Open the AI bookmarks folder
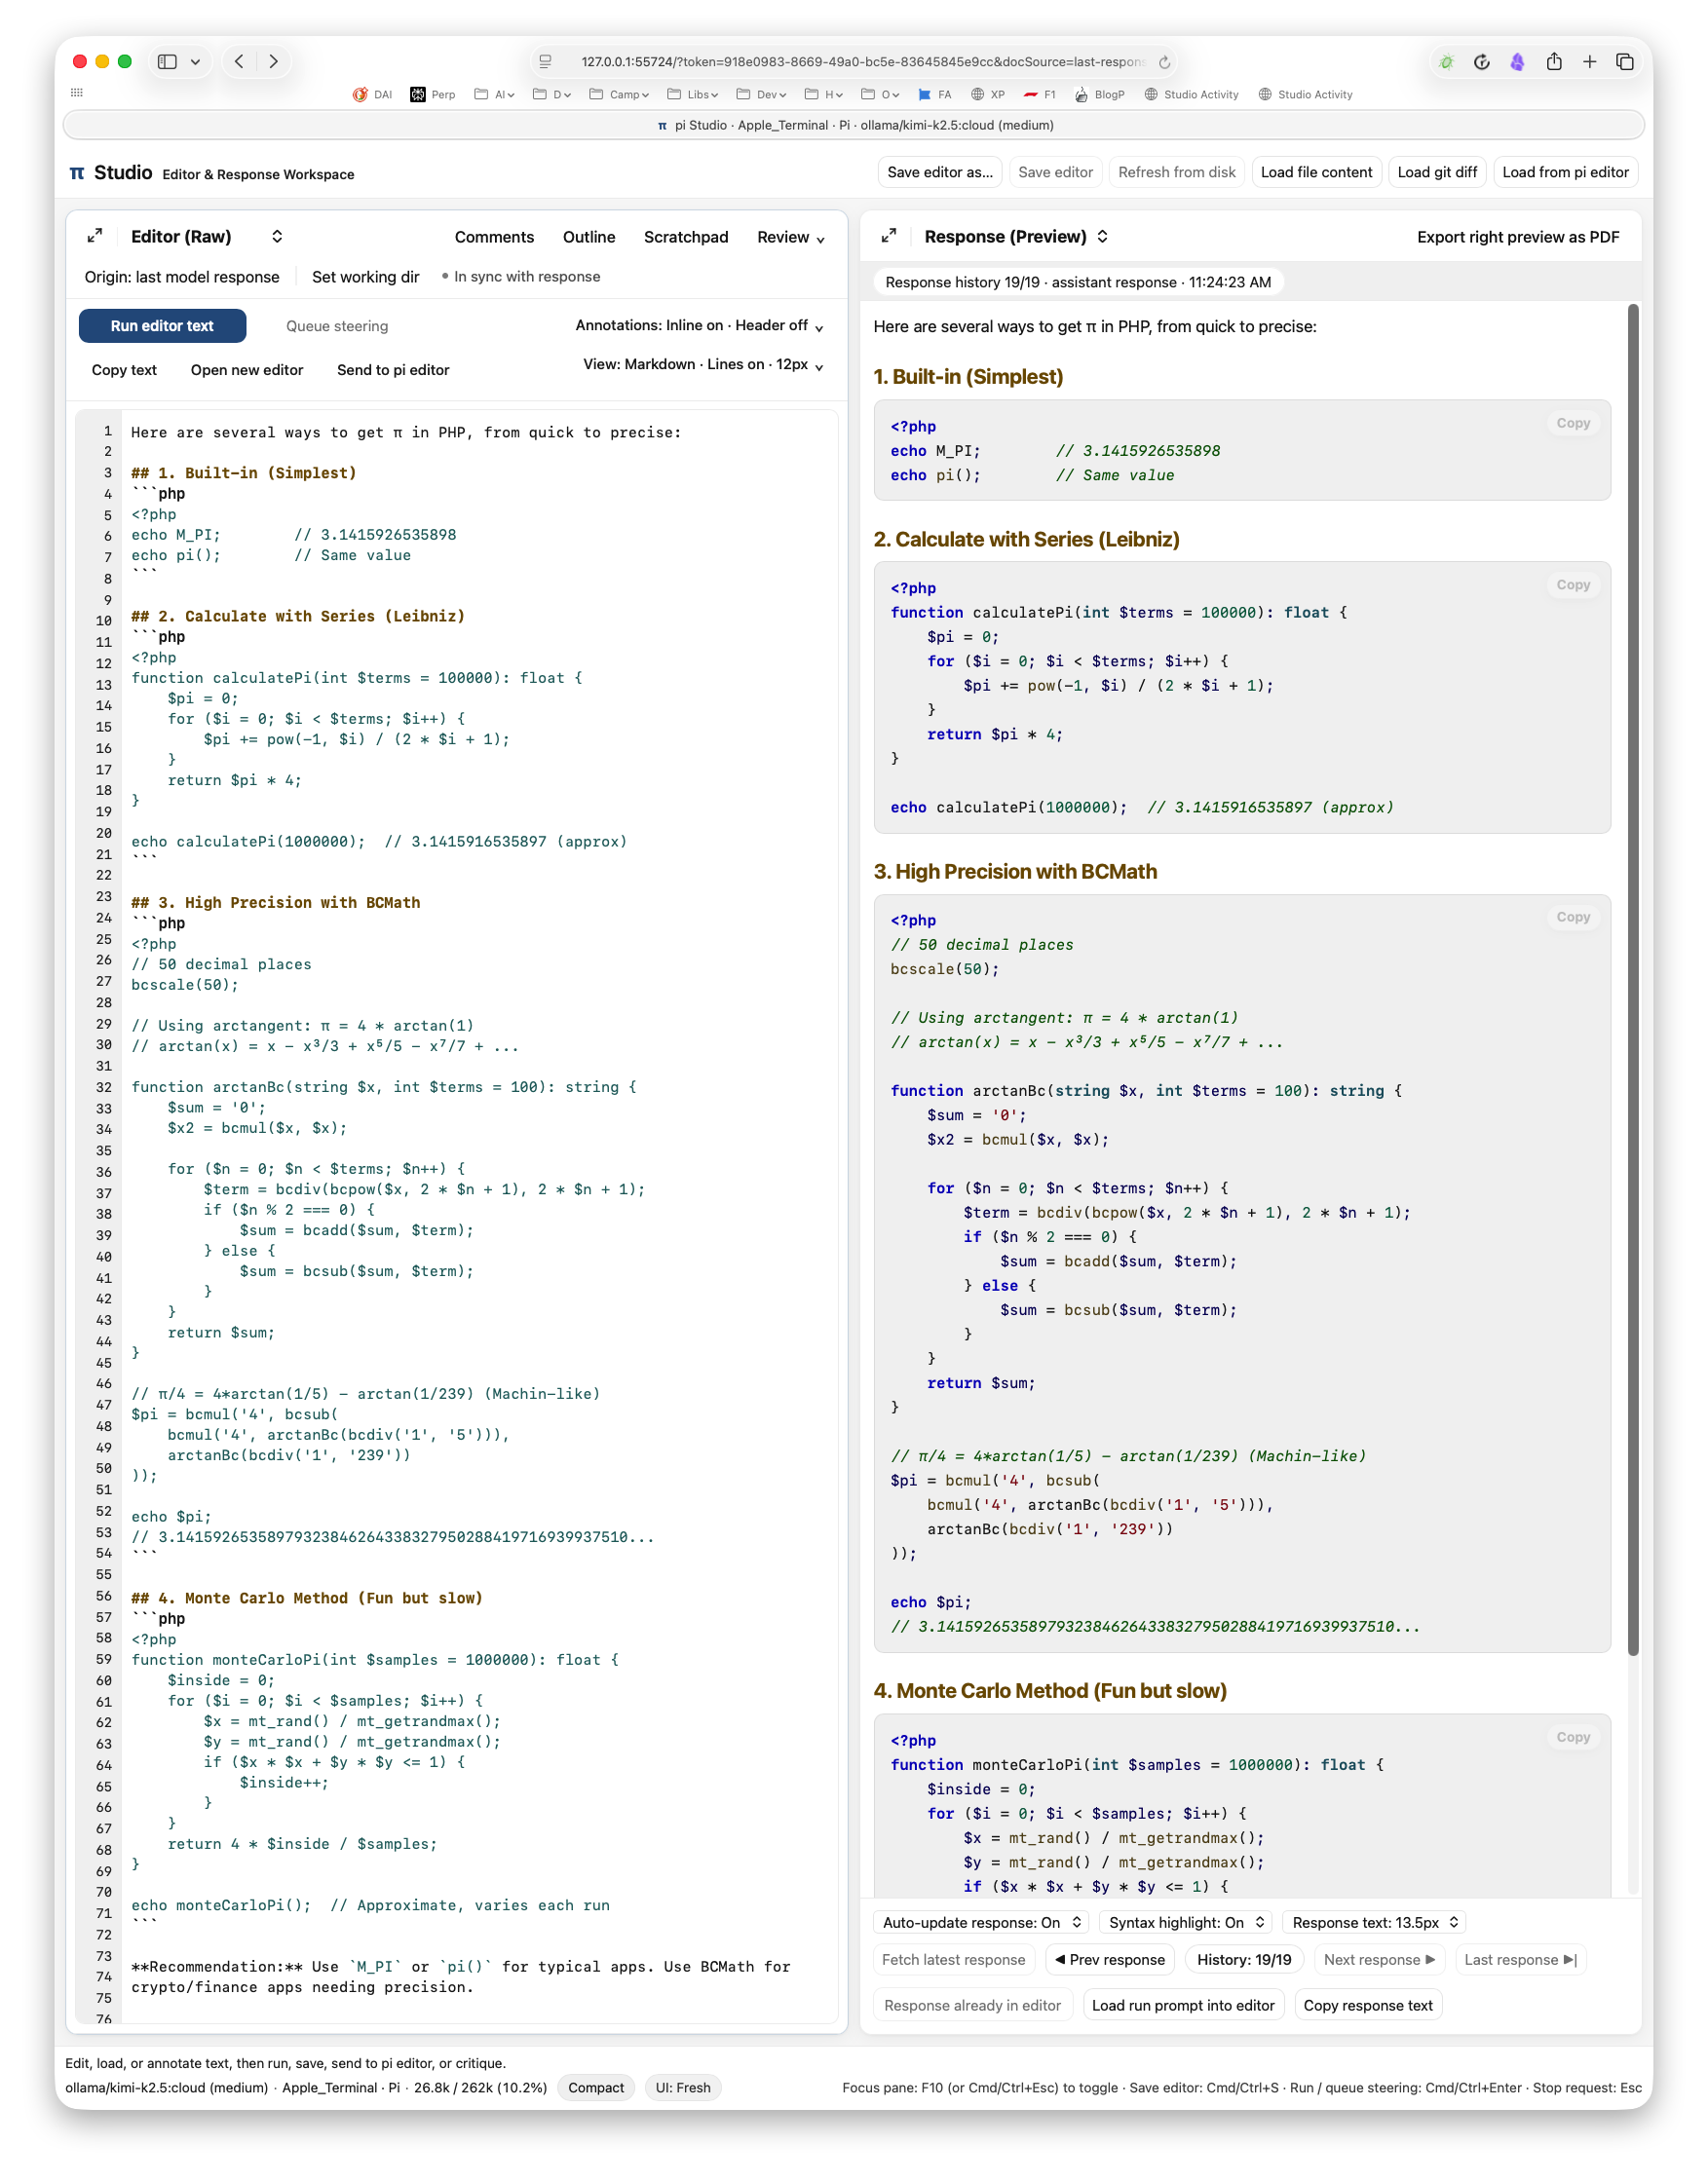Image resolution: width=1708 pixels, height=2183 pixels. click(x=494, y=94)
